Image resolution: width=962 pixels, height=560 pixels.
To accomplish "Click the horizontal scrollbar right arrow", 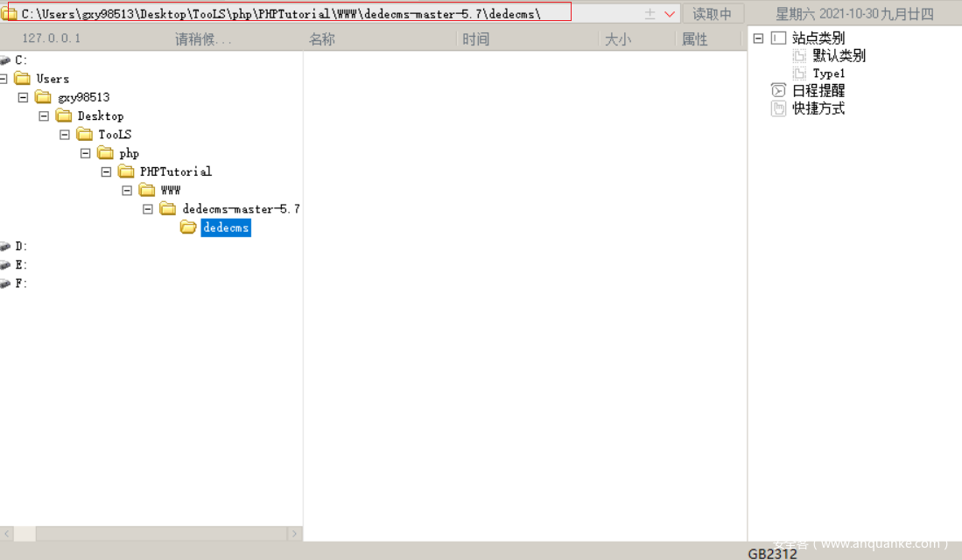I will point(295,534).
